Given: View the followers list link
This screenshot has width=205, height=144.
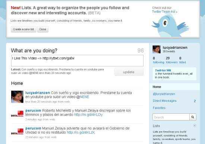Looking at the screenshot, I should pyautogui.click(x=172, y=62).
